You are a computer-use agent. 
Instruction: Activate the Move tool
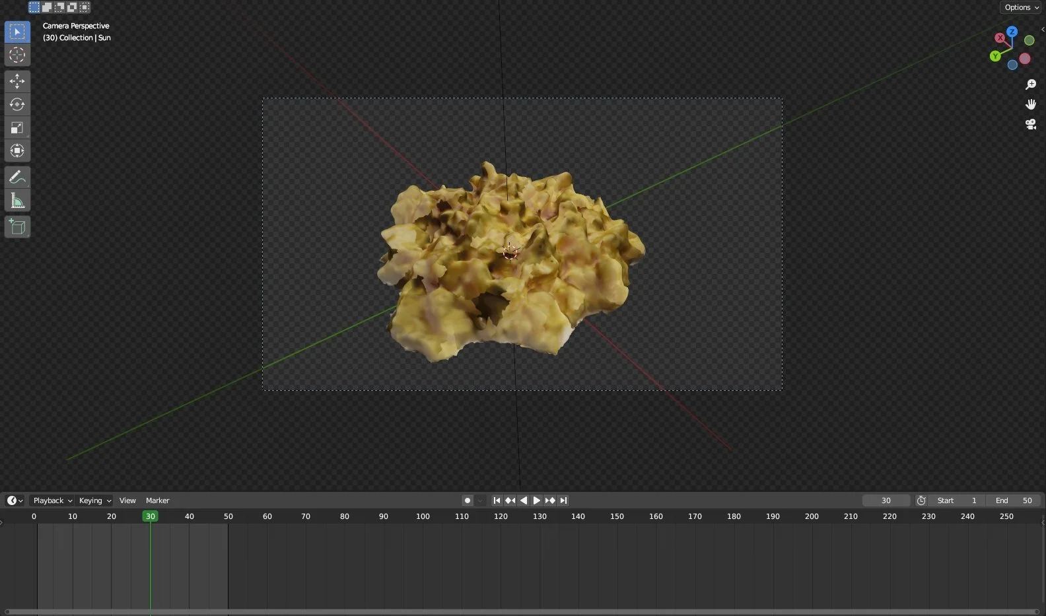[x=17, y=81]
